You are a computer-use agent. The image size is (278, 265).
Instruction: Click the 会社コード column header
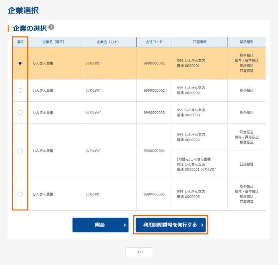(154, 42)
